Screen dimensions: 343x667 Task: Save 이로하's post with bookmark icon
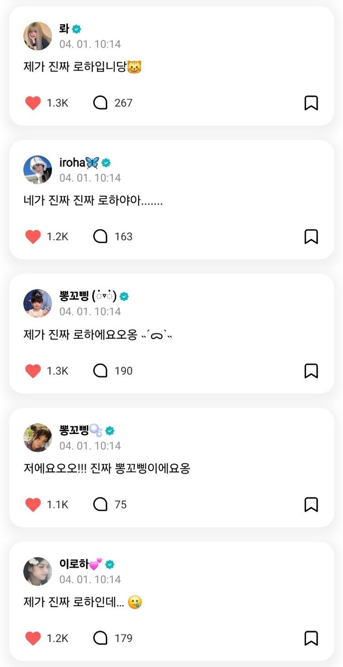[311, 638]
